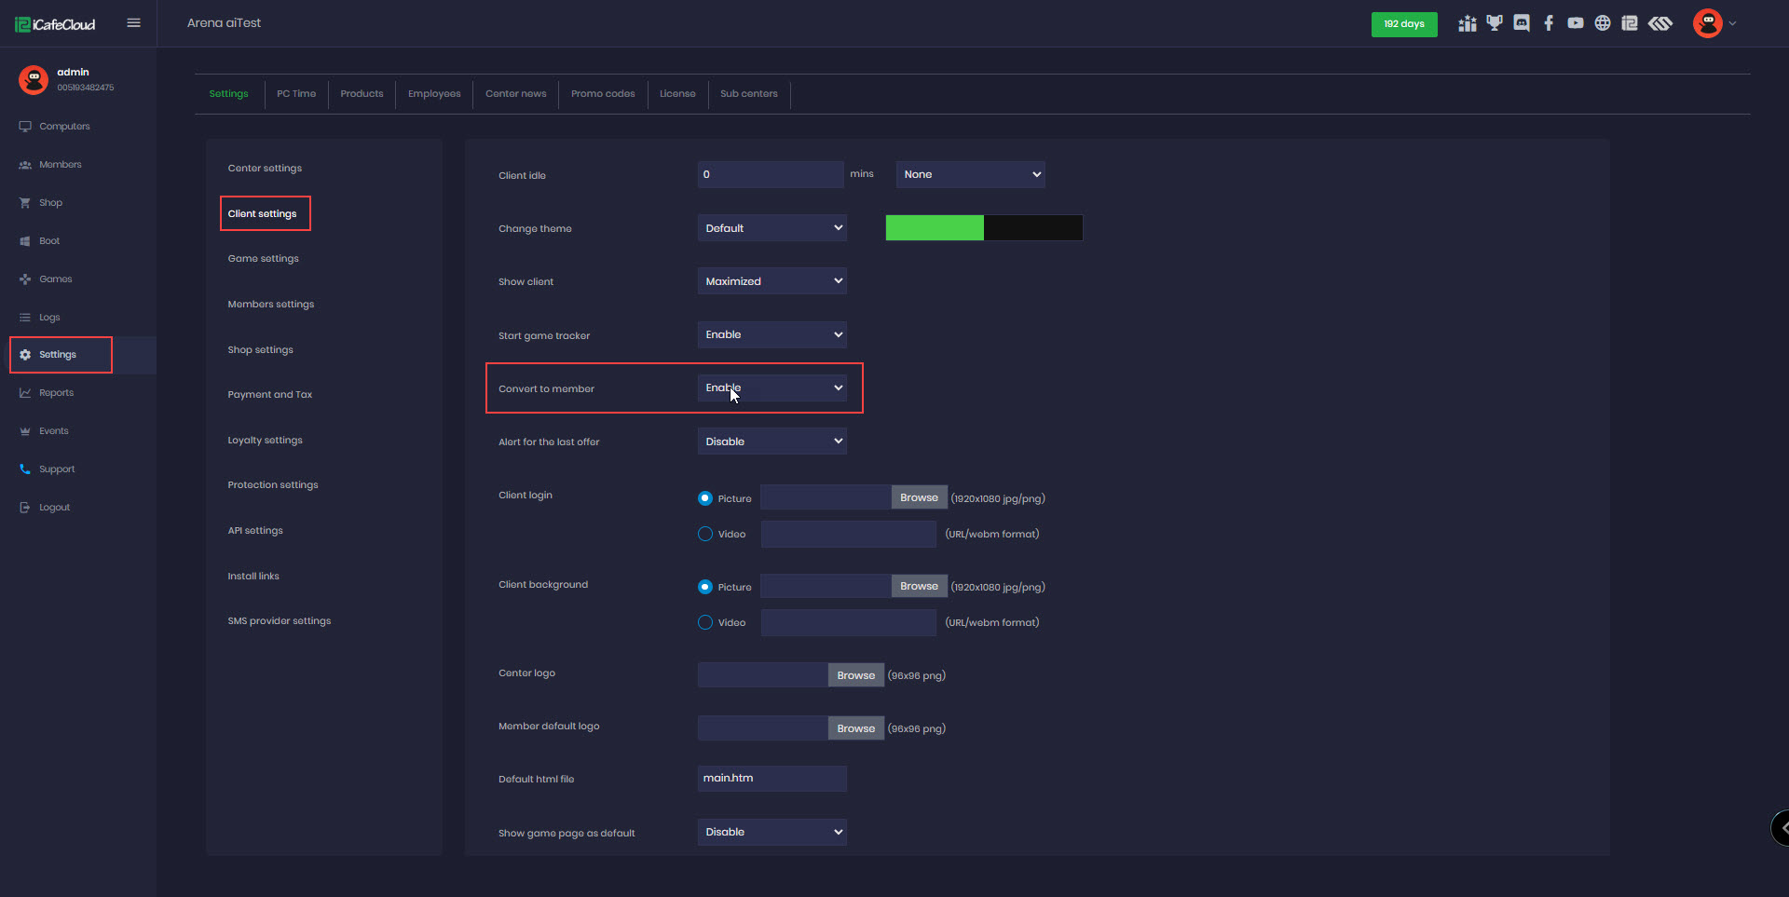
Task: Click the iCafeCloud logo at top left
Action: point(55,24)
